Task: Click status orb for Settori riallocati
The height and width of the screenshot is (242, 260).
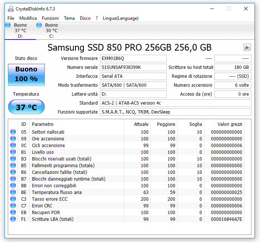Action: point(13,132)
